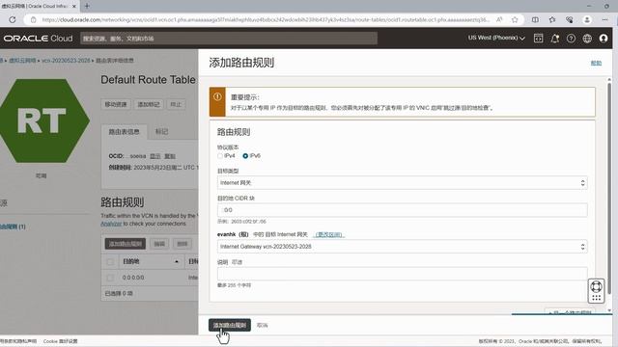
Task: Click the optional description input field
Action: point(402,274)
